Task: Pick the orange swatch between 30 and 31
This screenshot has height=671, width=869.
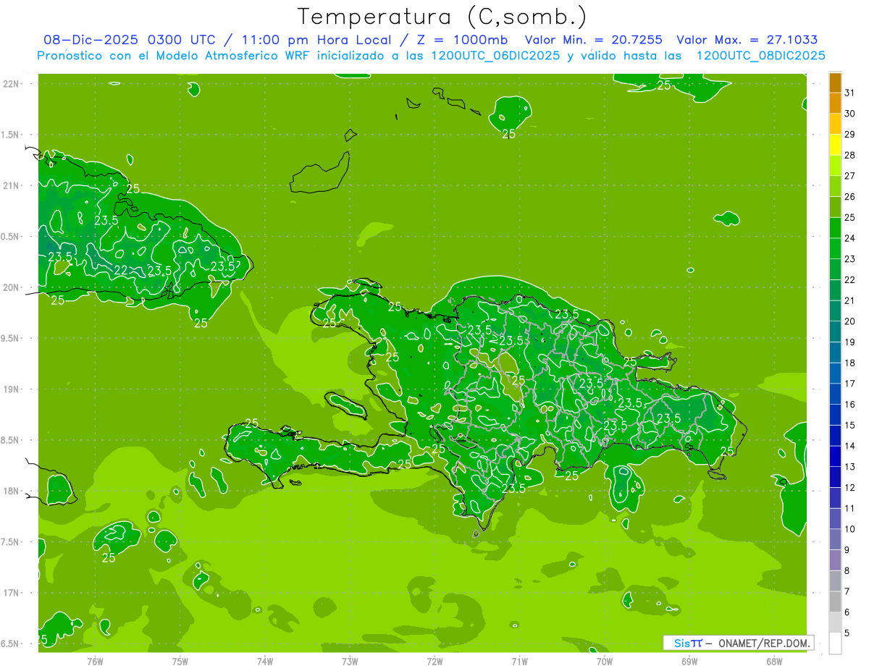Action: (835, 103)
